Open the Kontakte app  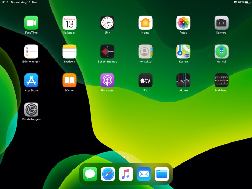pos(145,51)
